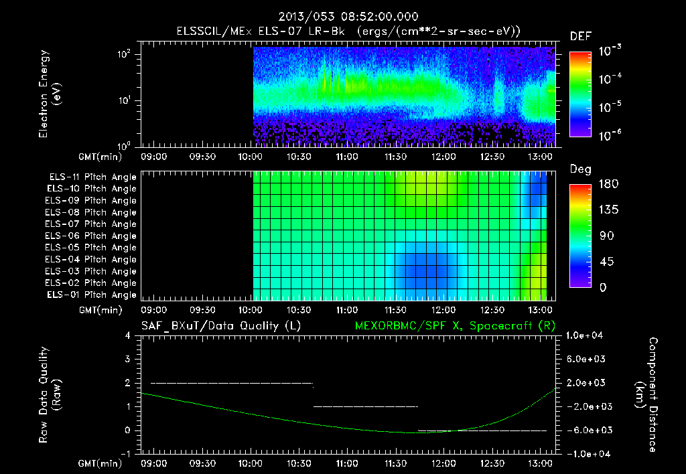686x474 pixels.
Task: Click the 180 degree scale value
Action: point(608,184)
